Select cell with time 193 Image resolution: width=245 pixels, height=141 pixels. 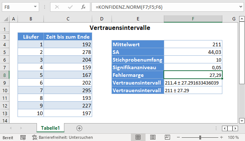(x=68, y=98)
